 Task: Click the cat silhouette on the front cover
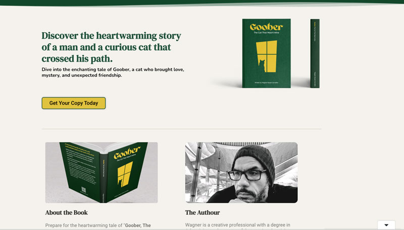tap(262, 66)
